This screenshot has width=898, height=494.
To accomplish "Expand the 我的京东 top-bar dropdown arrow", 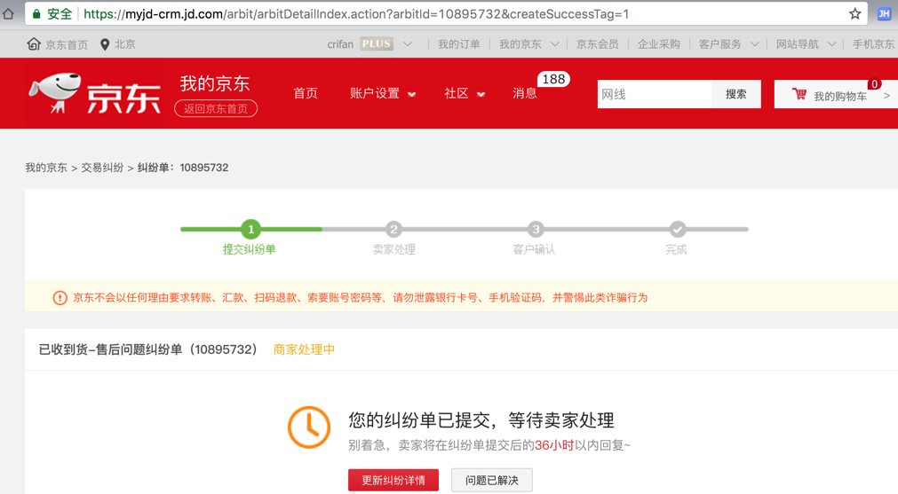I will [x=555, y=44].
